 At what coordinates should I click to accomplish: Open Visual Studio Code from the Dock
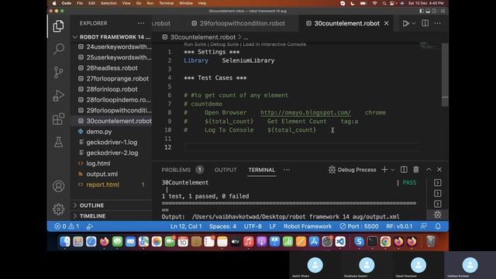(340, 242)
